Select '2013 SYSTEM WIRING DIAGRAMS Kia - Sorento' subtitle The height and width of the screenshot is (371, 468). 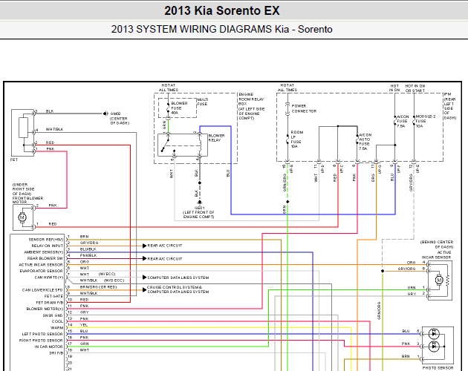(x=222, y=29)
